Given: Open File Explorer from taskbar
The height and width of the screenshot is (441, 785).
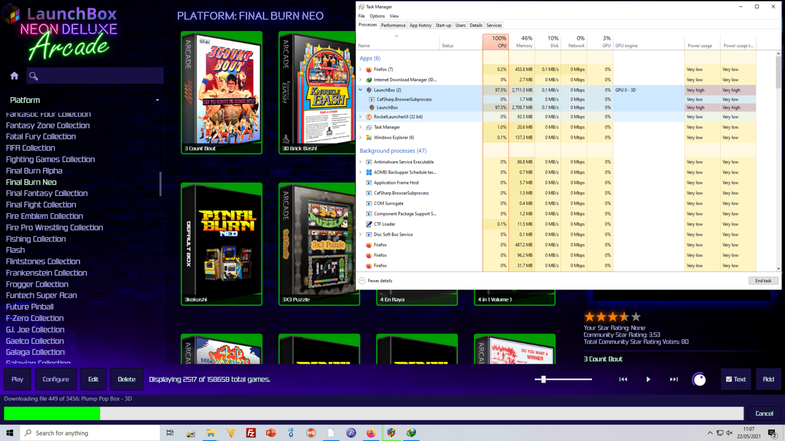Looking at the screenshot, I should [x=211, y=433].
